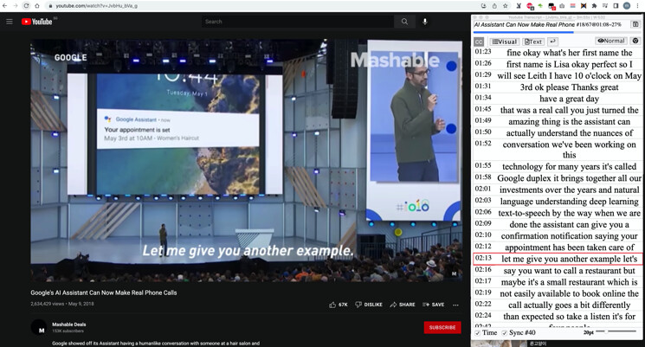Screen dimensions: 645x347
Task: Open transcript panel settings gear icon
Action: coord(635,41)
